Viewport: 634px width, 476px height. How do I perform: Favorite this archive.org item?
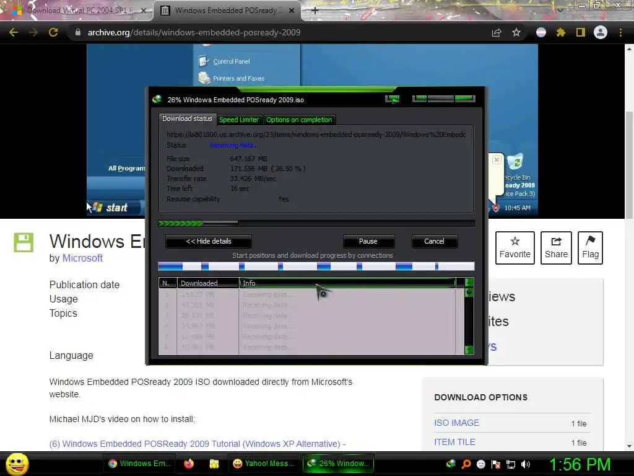coord(515,248)
